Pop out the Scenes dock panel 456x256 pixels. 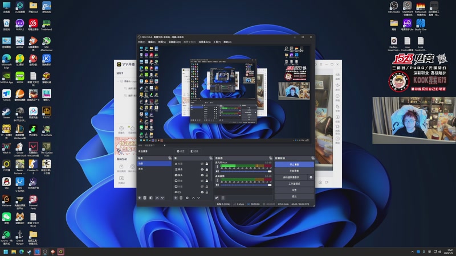pyautogui.click(x=170, y=158)
